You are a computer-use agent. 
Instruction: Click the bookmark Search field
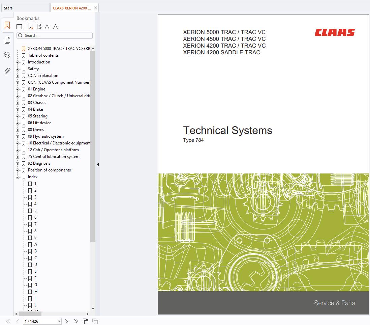pyautogui.click(x=57, y=35)
